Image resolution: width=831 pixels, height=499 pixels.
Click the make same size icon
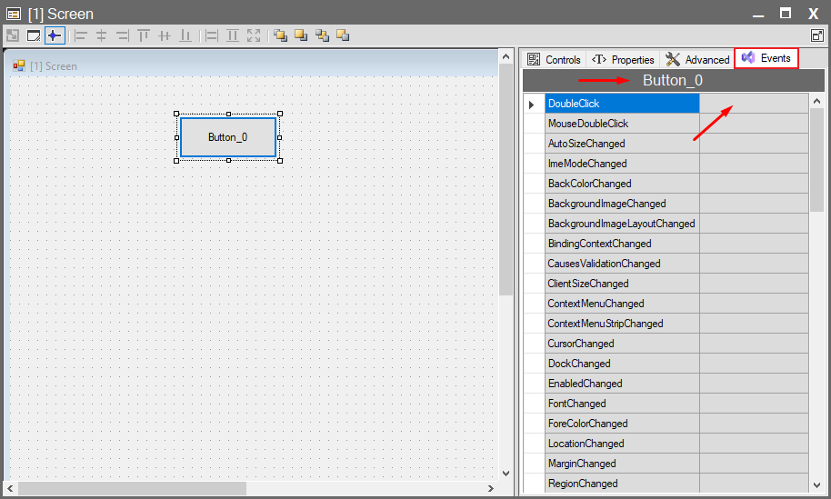click(x=254, y=35)
